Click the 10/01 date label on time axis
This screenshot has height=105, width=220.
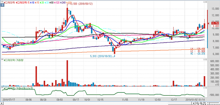(x=87, y=100)
